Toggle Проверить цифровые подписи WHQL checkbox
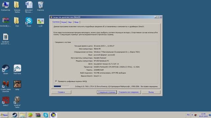 coord(56,81)
